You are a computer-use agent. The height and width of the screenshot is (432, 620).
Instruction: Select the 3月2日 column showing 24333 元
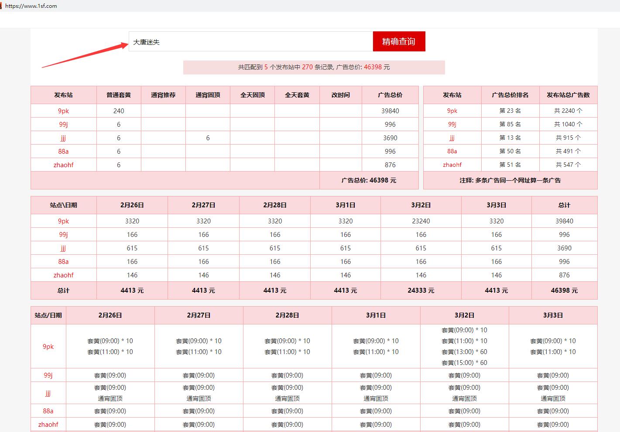421,290
